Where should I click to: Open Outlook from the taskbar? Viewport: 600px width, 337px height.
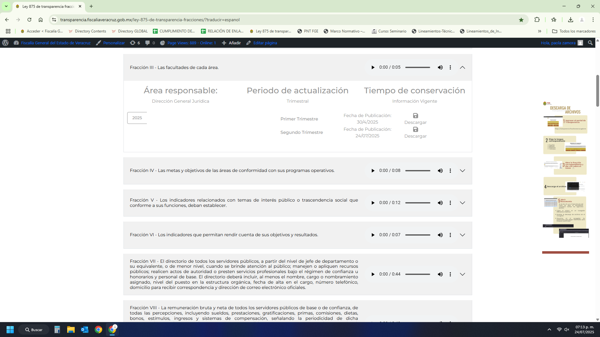point(84,330)
